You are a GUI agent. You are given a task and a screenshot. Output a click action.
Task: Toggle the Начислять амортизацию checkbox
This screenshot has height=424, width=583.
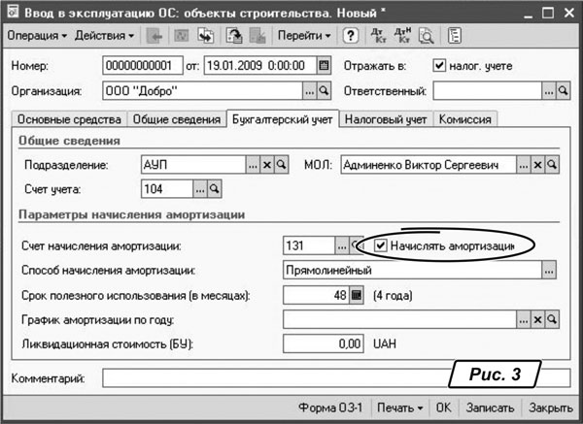pos(382,245)
